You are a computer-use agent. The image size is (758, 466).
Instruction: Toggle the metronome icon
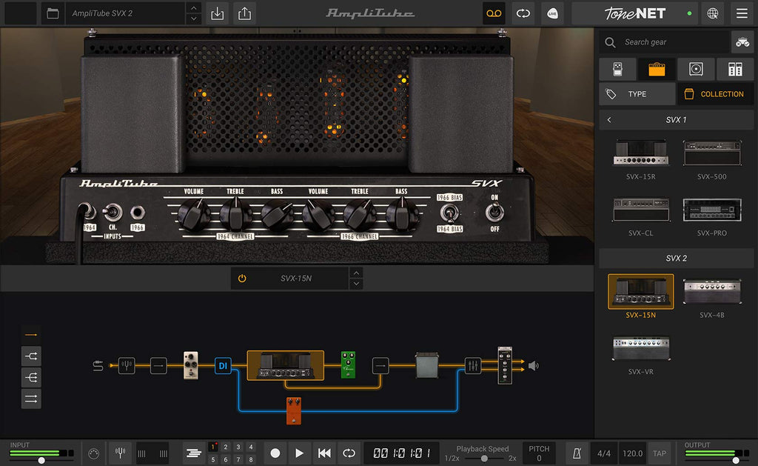(x=577, y=453)
